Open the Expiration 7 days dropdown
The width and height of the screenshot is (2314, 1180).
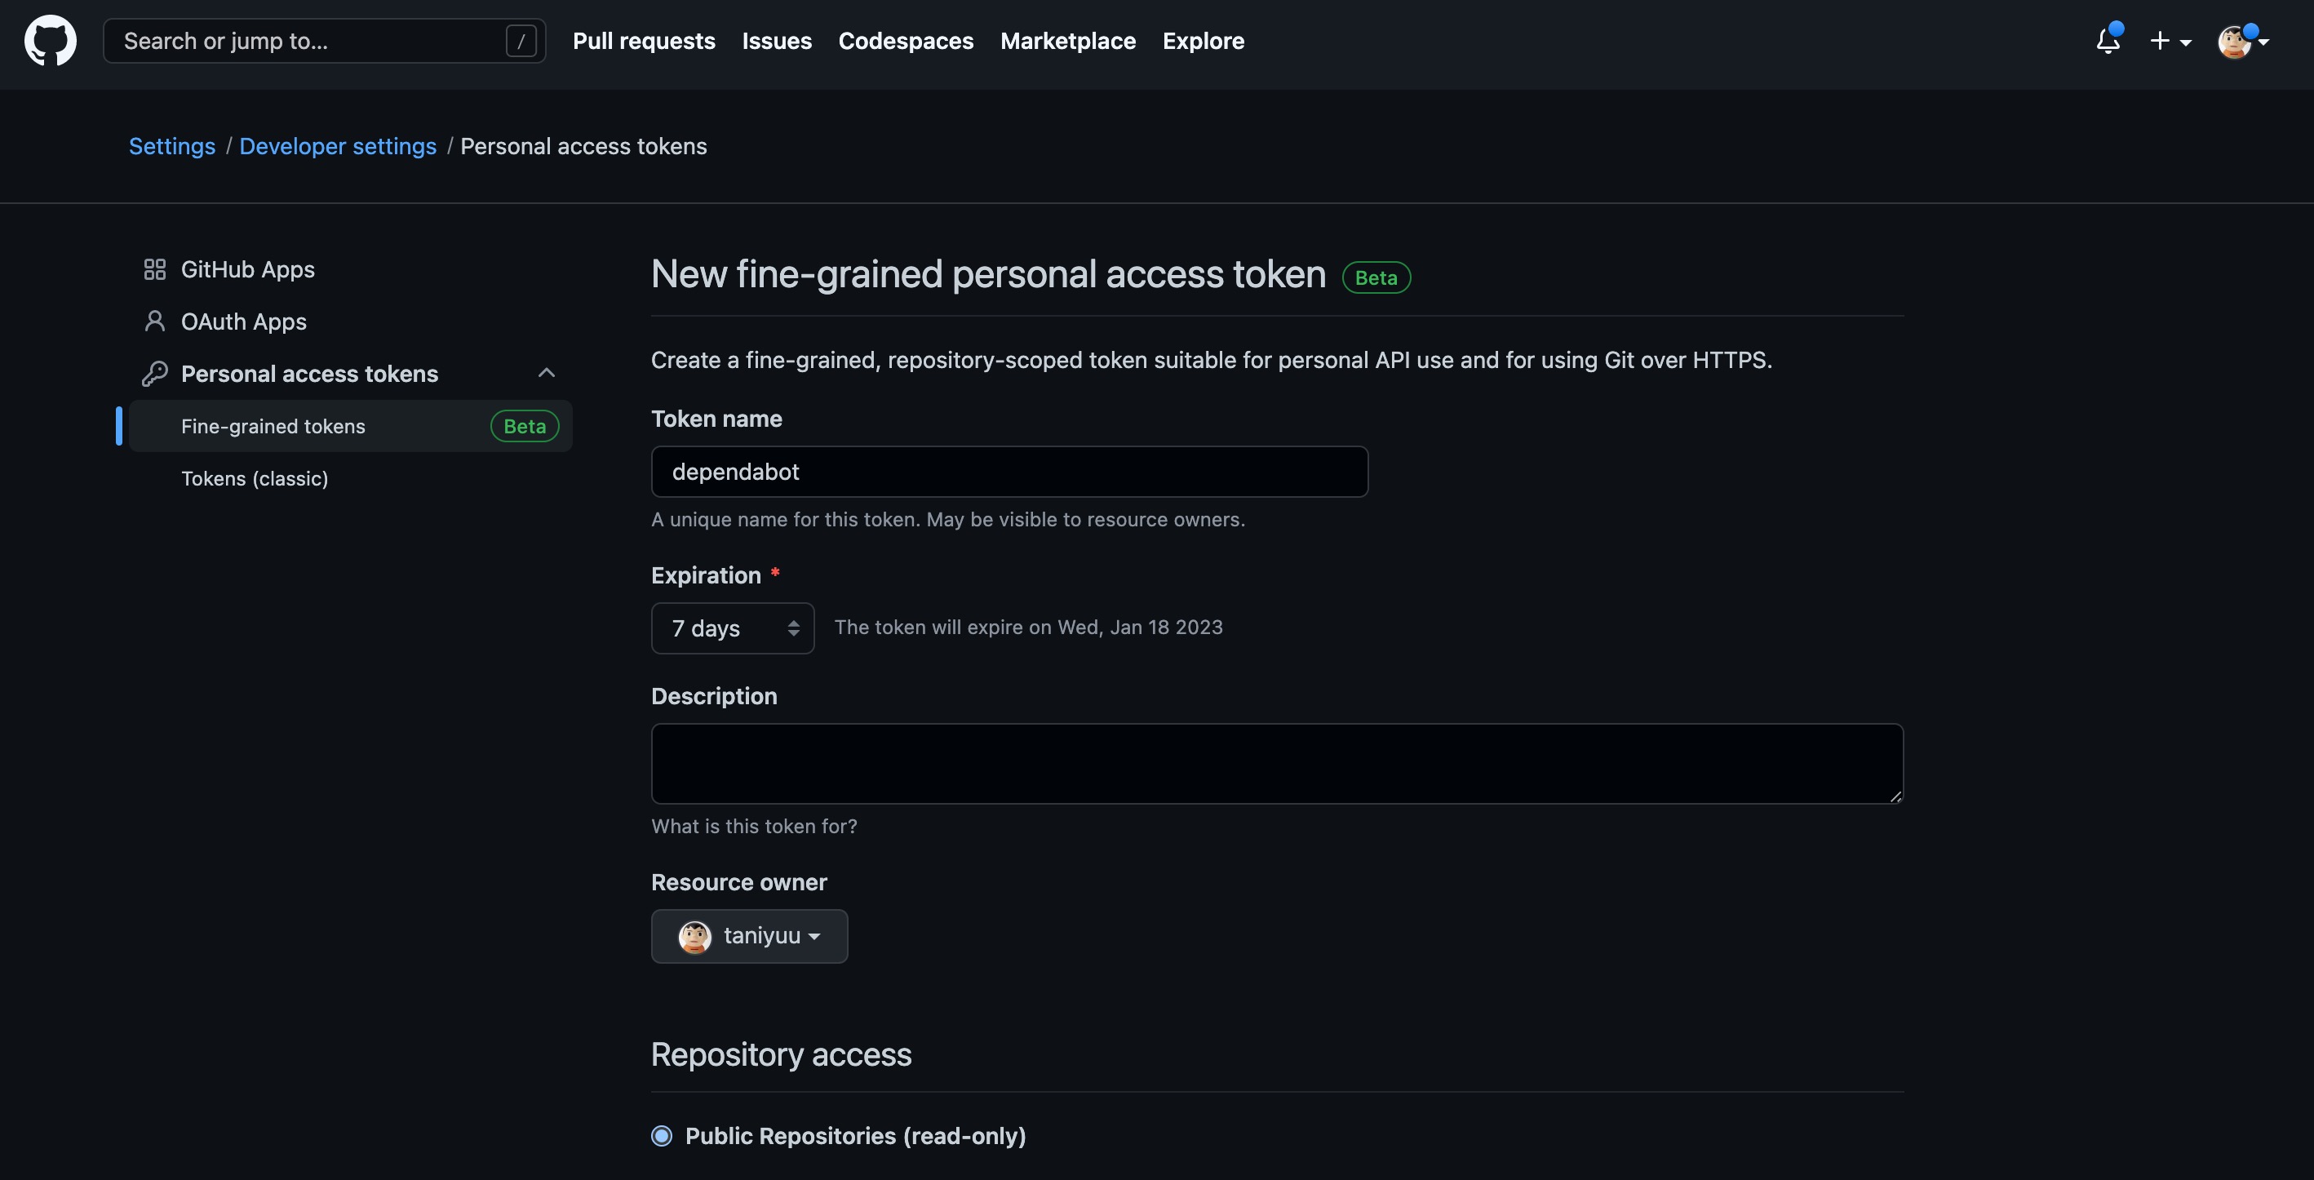tap(732, 628)
